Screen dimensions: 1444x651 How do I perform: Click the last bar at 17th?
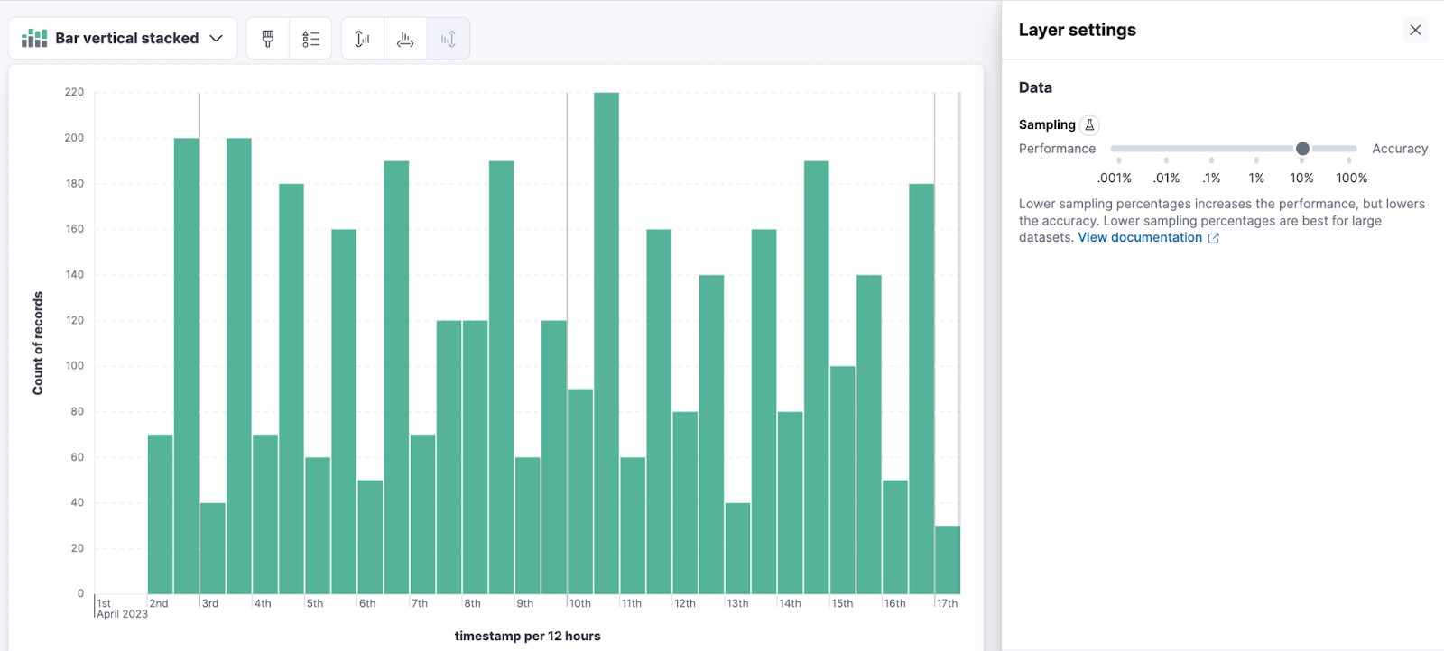point(947,559)
